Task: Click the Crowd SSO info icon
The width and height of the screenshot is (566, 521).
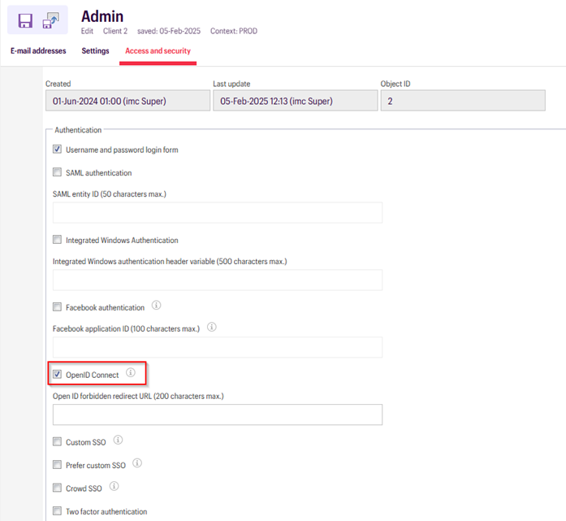Action: [113, 487]
